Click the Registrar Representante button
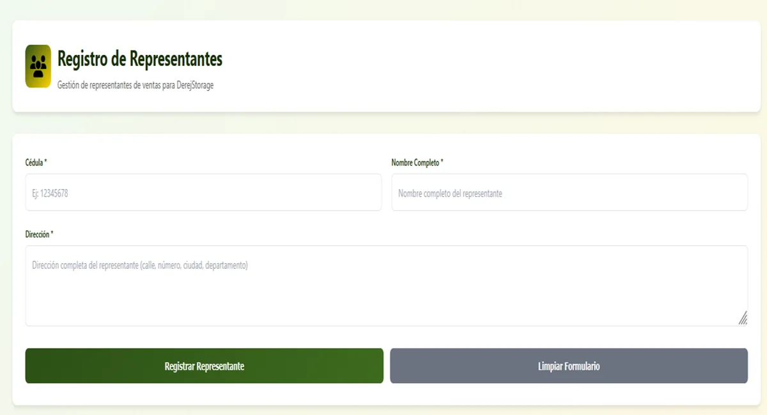Screen dimensions: 767x415 click(205, 366)
